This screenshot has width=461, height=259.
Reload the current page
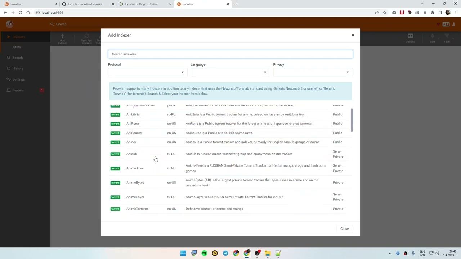coord(21,13)
